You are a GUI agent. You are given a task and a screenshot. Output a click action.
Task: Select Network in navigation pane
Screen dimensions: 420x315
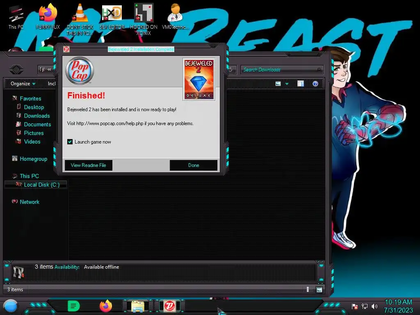click(30, 202)
